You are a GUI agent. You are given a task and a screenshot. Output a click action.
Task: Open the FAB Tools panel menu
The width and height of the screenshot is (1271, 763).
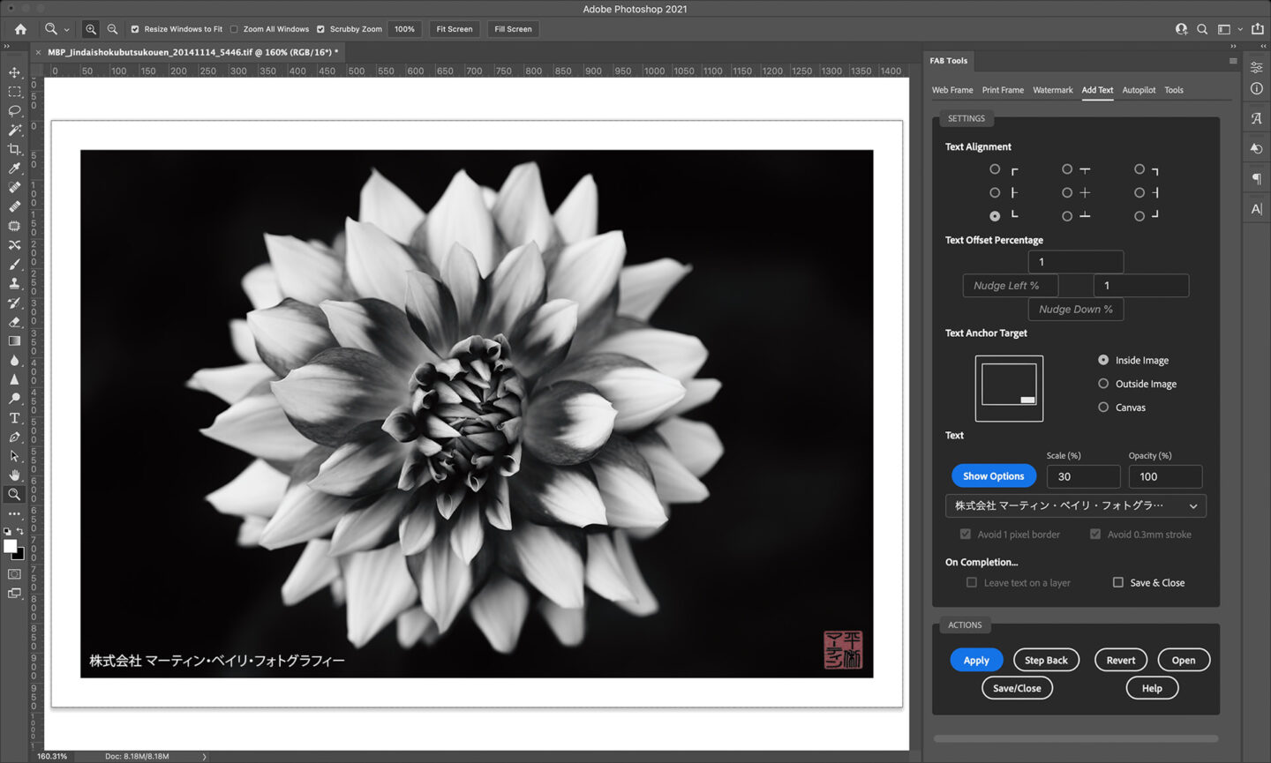click(1232, 61)
